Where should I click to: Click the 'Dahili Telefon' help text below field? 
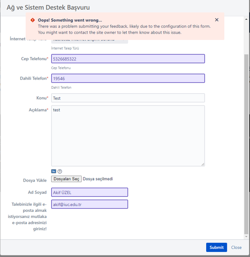coord(61,87)
